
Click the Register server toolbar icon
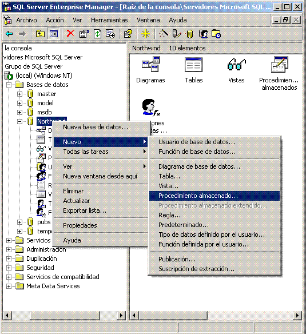coord(177,34)
